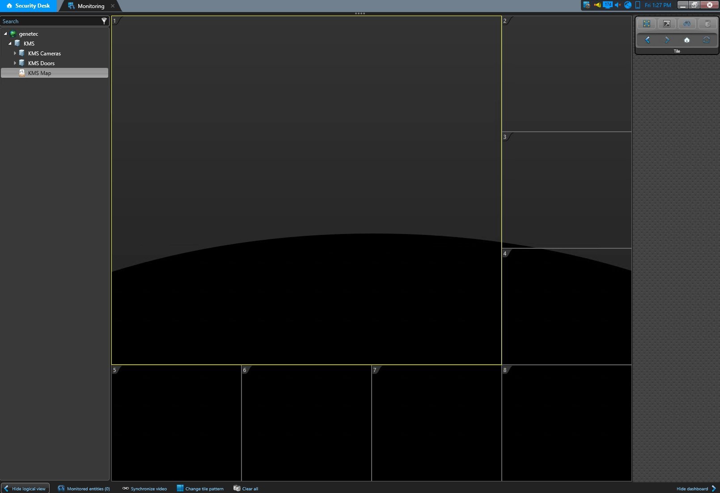Open Monitored entities (0)
720x493 pixels.
[84, 489]
